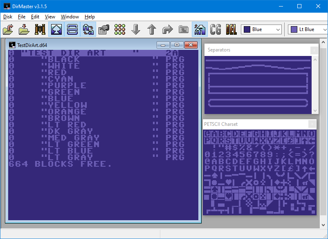Choose the rounded pill-shaped separator

tap(258, 103)
